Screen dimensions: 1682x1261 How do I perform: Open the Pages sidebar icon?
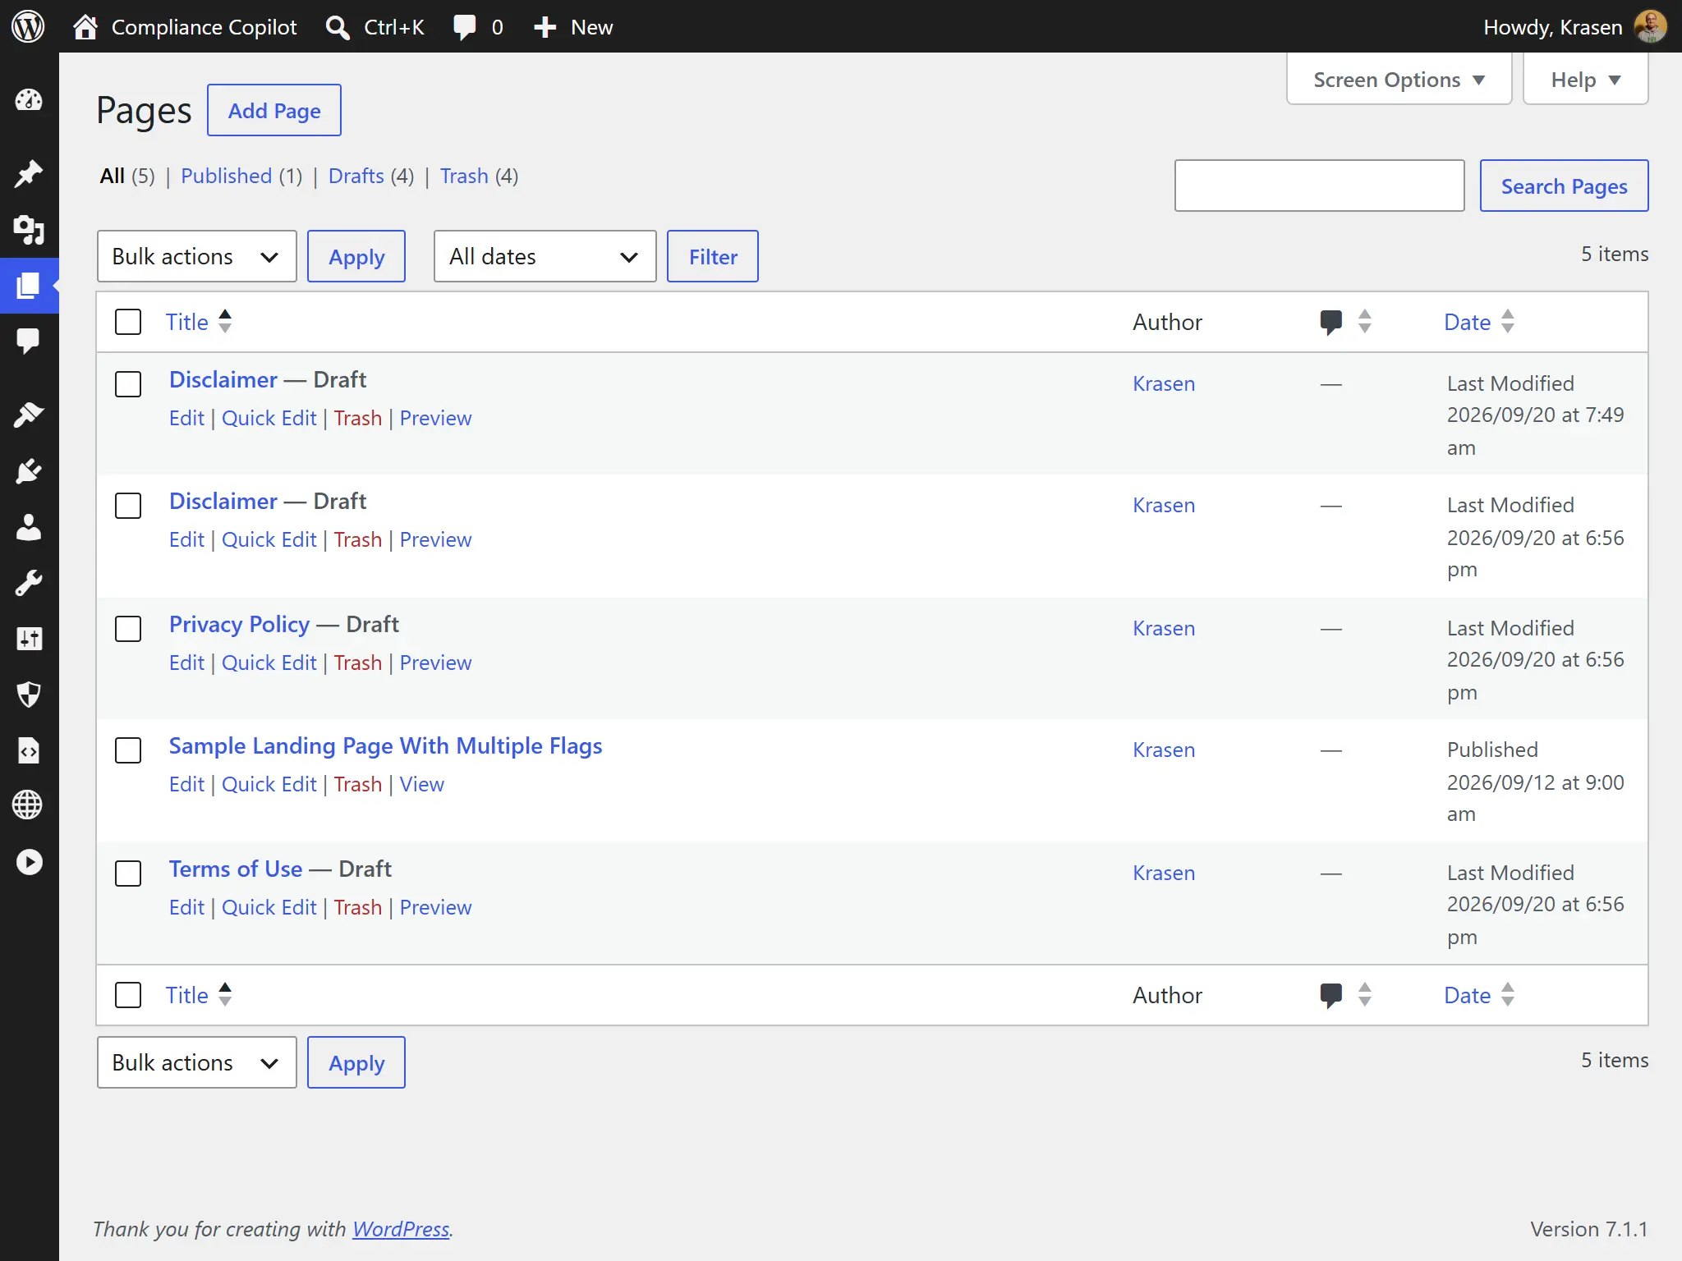(x=29, y=286)
